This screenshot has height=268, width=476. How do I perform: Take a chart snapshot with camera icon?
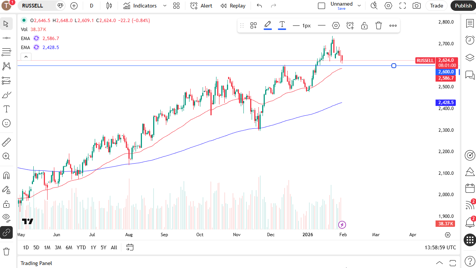pyautogui.click(x=416, y=6)
